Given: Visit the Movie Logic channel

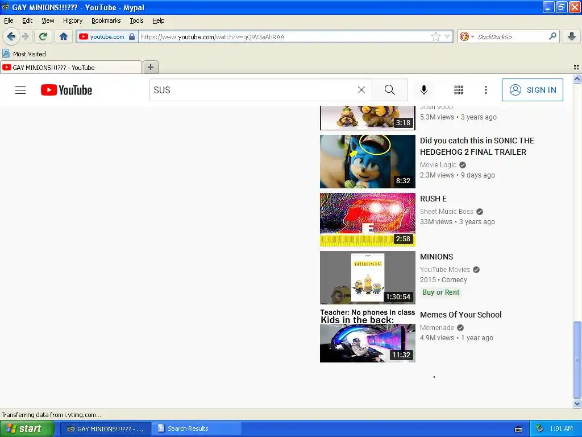Looking at the screenshot, I should coord(438,164).
